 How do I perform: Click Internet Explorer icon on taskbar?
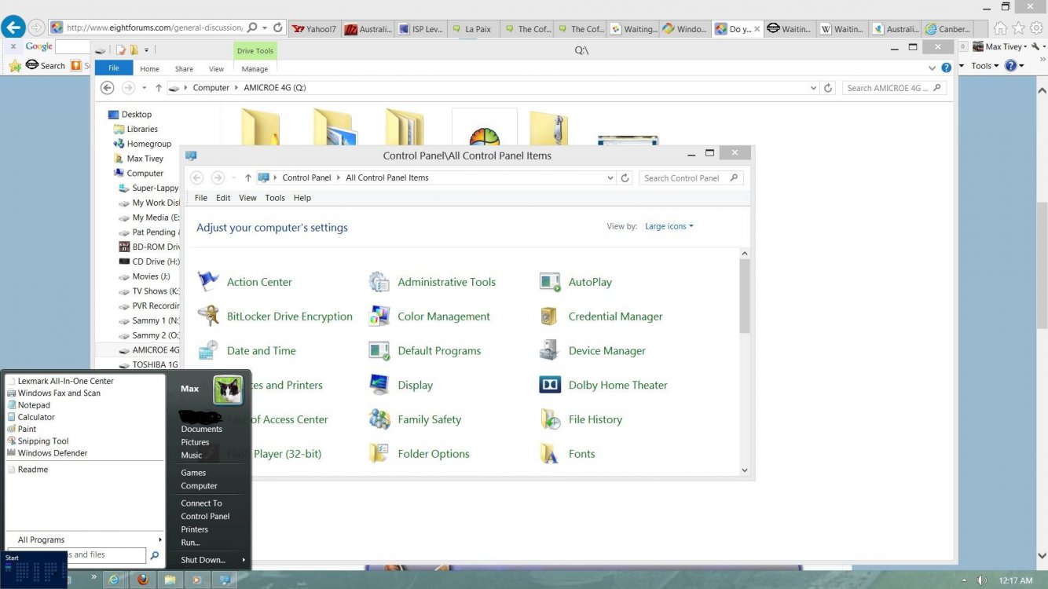coord(115,580)
